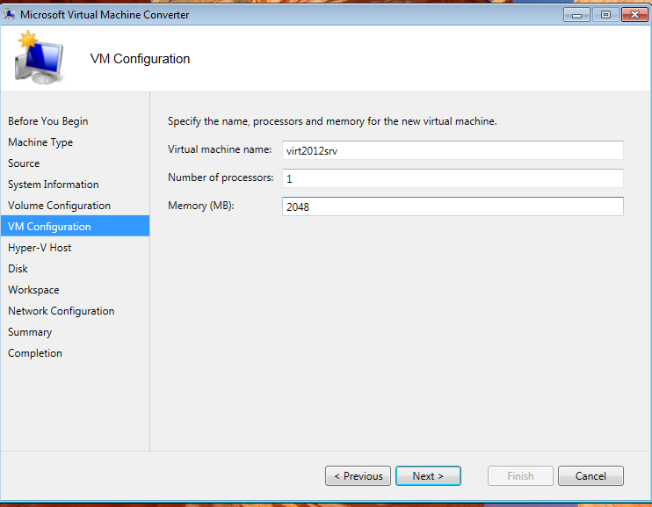
Task: Click the Microsoft Virtual Machine Converter title bar icon
Action: (x=10, y=14)
